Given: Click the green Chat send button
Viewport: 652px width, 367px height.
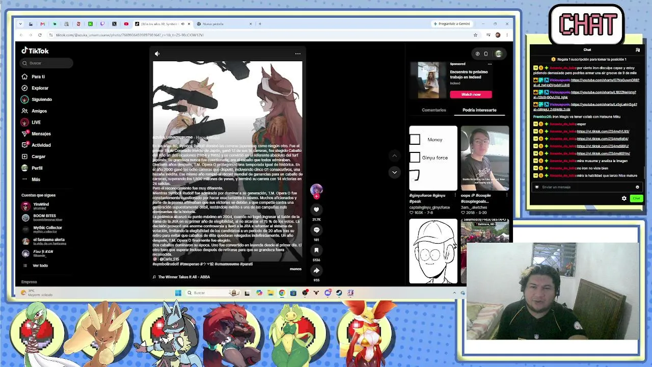Looking at the screenshot, I should [636, 198].
